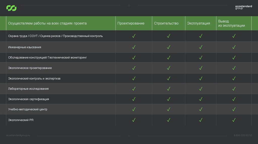Screen dimensions: 258x144
Task: Select the Вывод из эксплуатации column header
Action: [231, 23]
